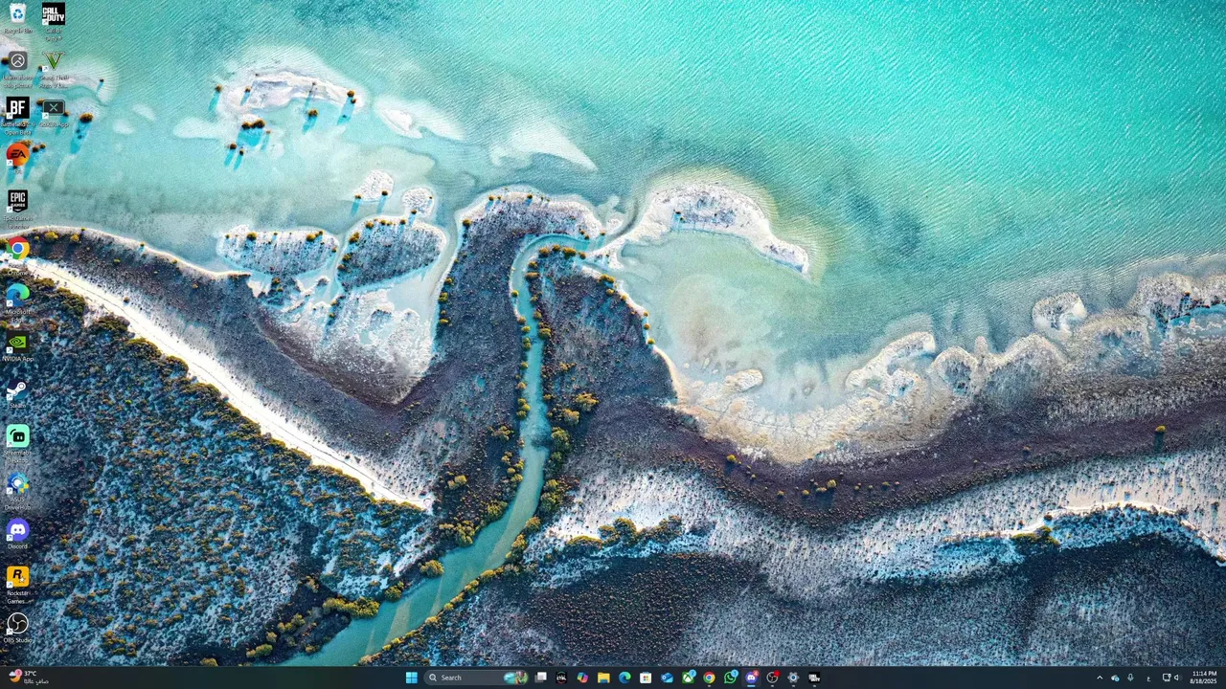Open the network and volume quick settings
Screen dimensions: 1226x689
click(1171, 678)
